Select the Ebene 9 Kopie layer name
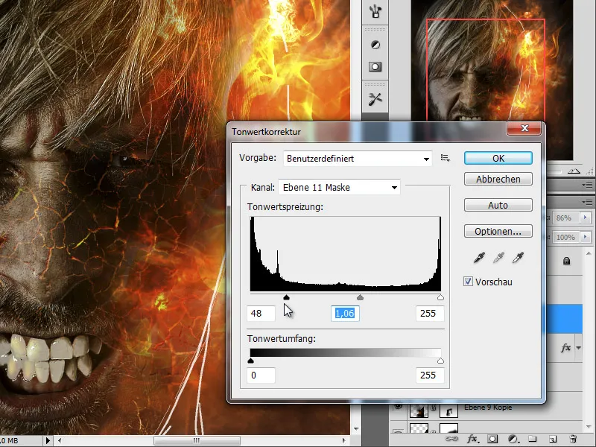The image size is (596, 447). pos(488,407)
